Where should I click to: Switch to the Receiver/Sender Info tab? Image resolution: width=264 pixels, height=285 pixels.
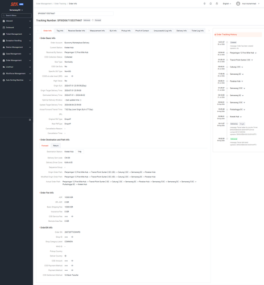77,31
